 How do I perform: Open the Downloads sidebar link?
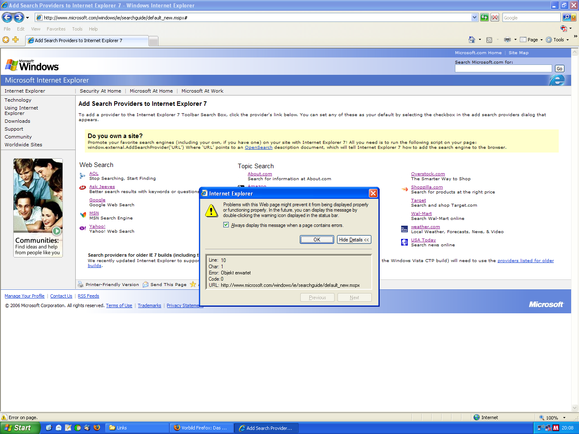coord(17,121)
